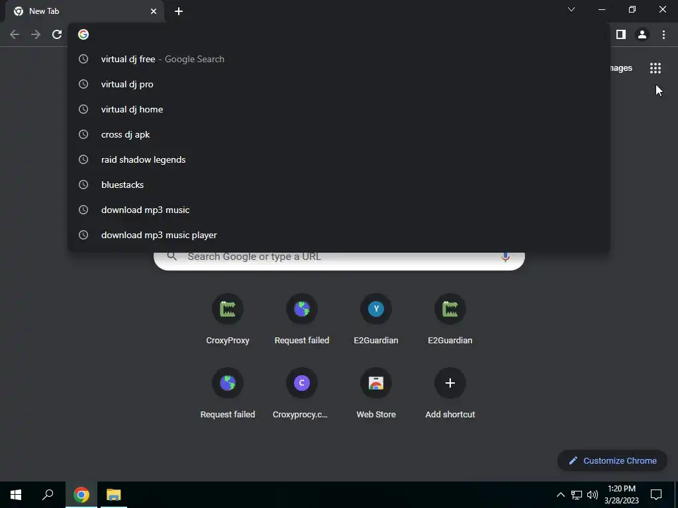Open the E2Guardian shortcut with the green icon
The image size is (678, 508).
(x=450, y=320)
